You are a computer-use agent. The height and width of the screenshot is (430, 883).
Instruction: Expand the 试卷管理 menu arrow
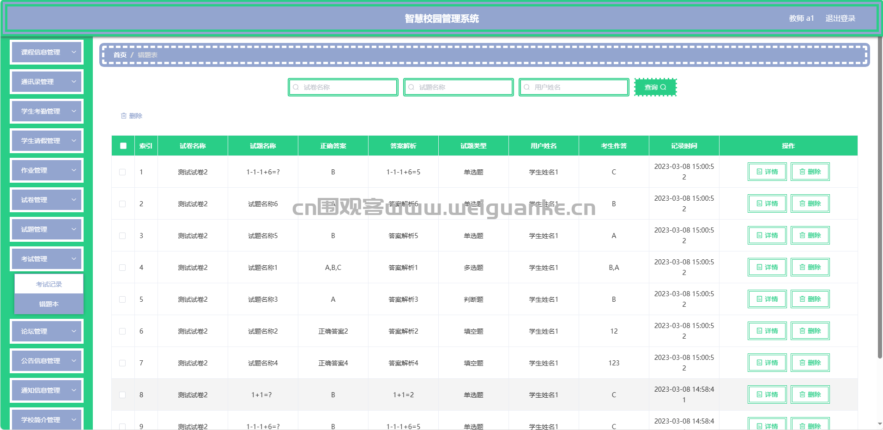pos(74,200)
